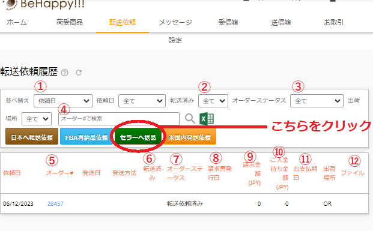The width and height of the screenshot is (373, 231).
Task: Open the 転送済み filter dropdown
Action: click(213, 101)
